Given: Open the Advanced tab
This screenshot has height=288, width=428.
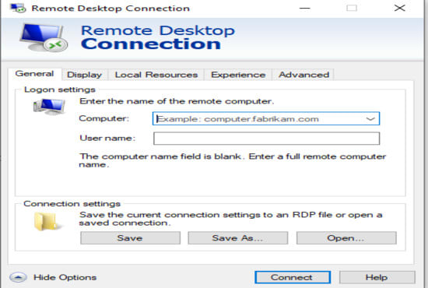Looking at the screenshot, I should (303, 75).
